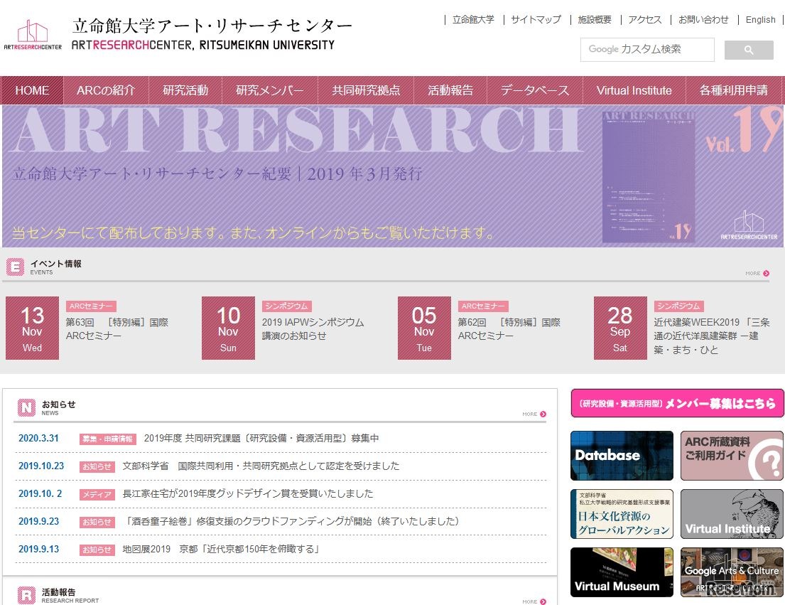Image resolution: width=785 pixels, height=605 pixels.
Task: Click the メンバー募集はこちら recruitment banner button
Action: tap(676, 402)
